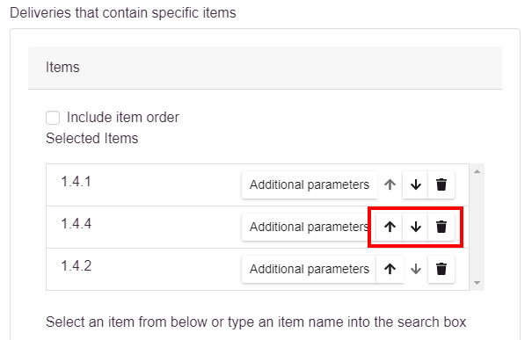Open Additional parameters for item 1.4.4

pyautogui.click(x=310, y=227)
